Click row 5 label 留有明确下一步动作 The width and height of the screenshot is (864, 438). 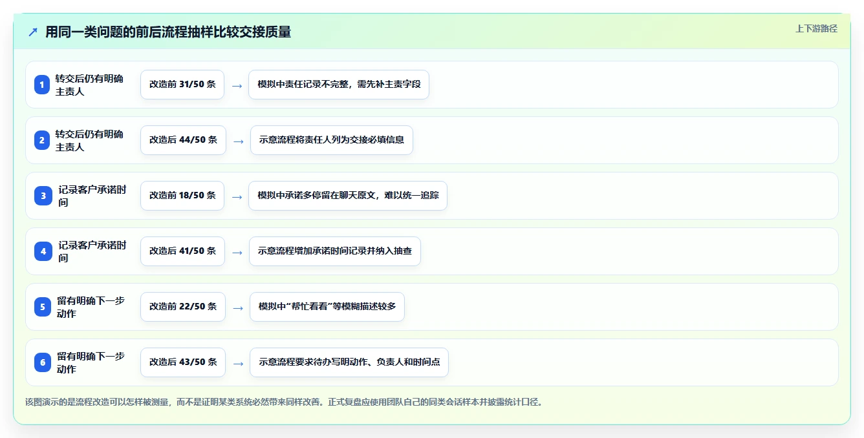(x=91, y=307)
